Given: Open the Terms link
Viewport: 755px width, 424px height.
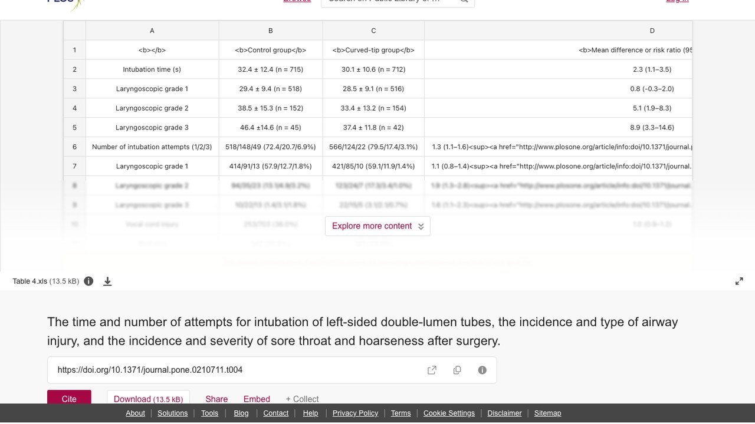Looking at the screenshot, I should 401,413.
